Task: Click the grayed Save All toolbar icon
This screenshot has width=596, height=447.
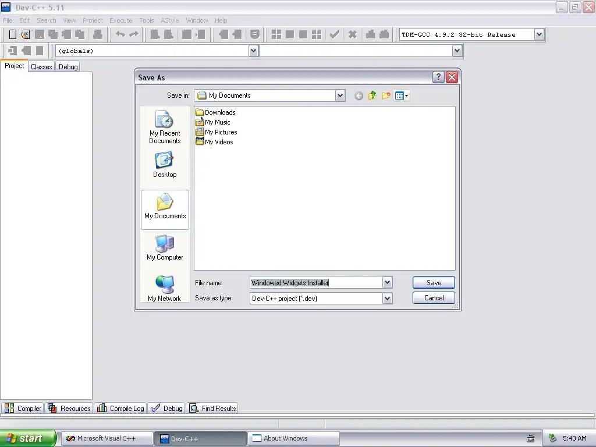Action: click(52, 34)
